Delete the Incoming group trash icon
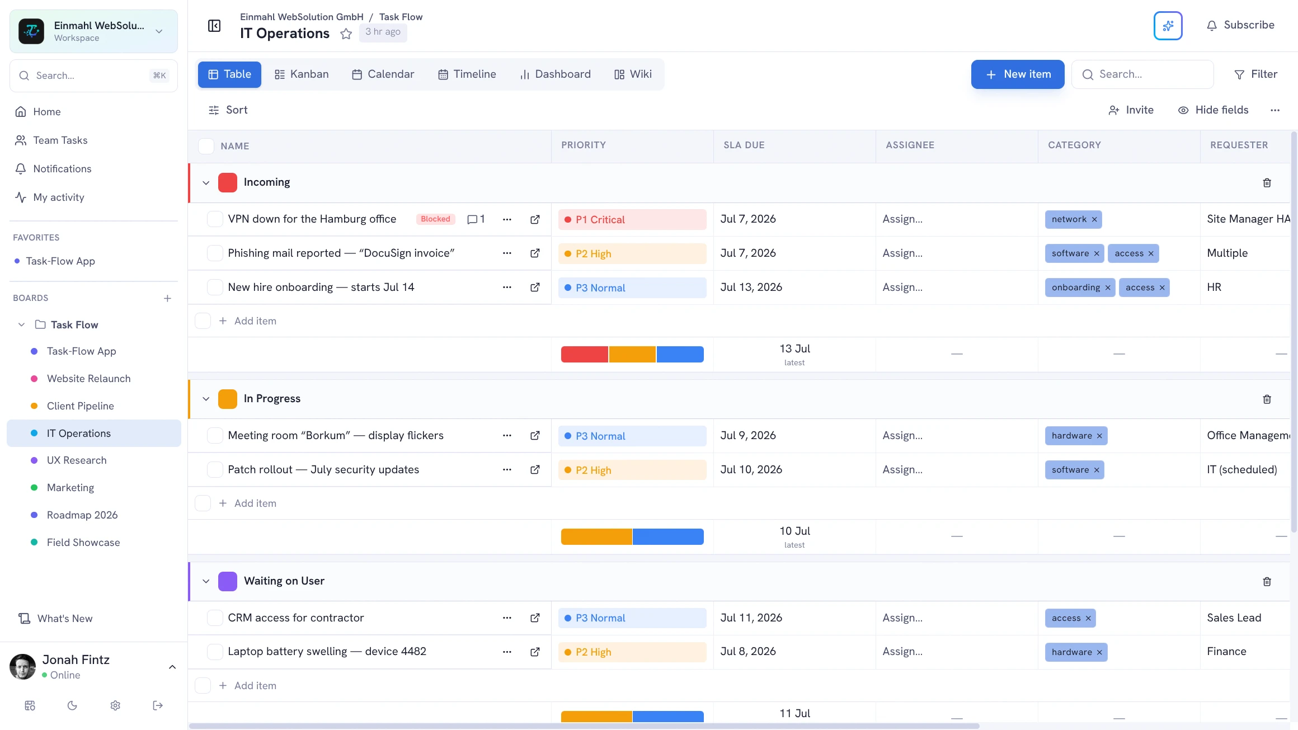Viewport: 1298px width, 730px height. (1267, 183)
